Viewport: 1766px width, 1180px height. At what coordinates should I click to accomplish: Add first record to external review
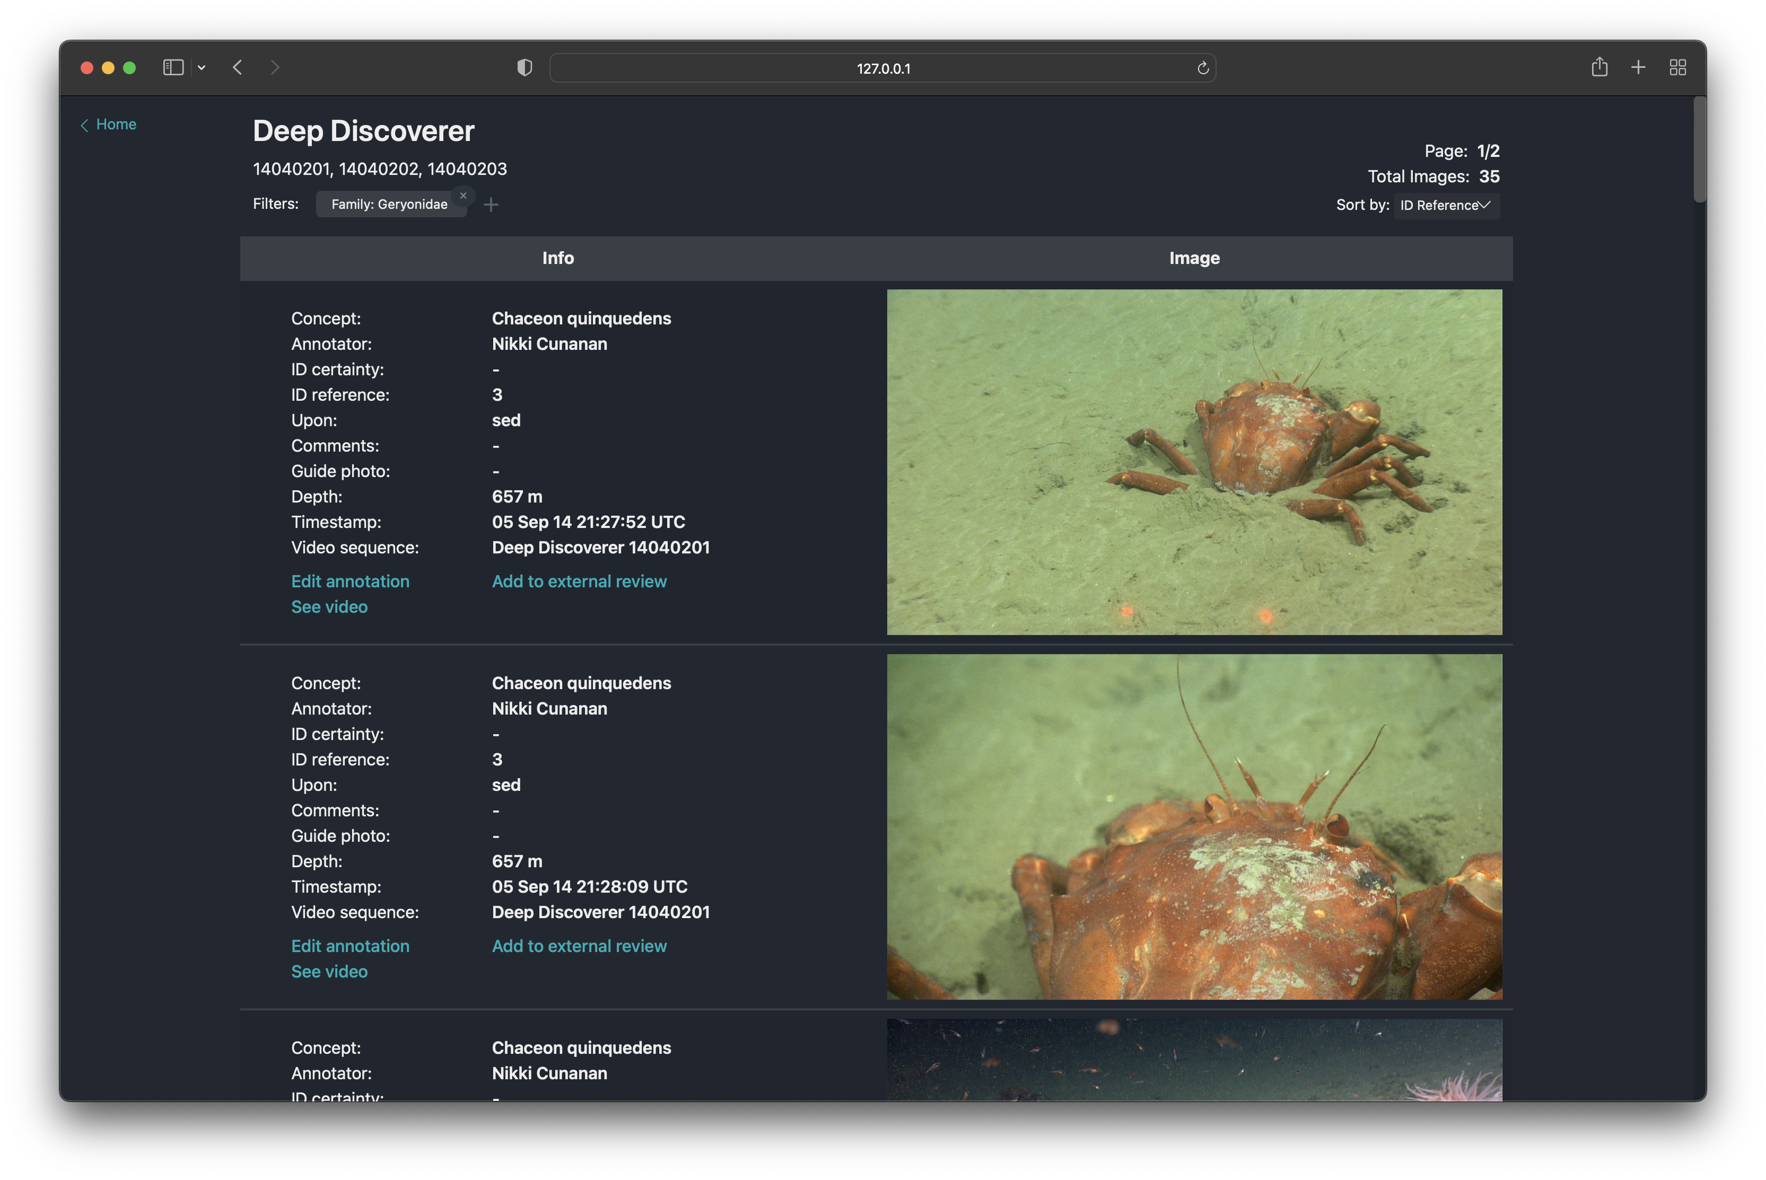[x=579, y=581]
